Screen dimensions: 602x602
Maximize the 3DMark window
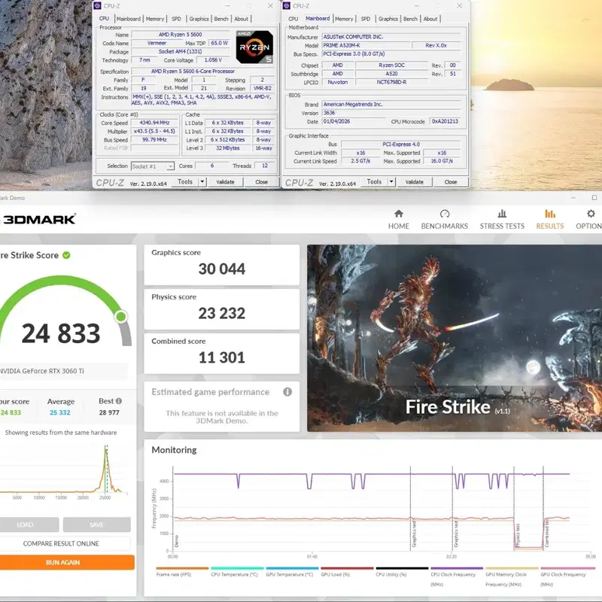594,197
